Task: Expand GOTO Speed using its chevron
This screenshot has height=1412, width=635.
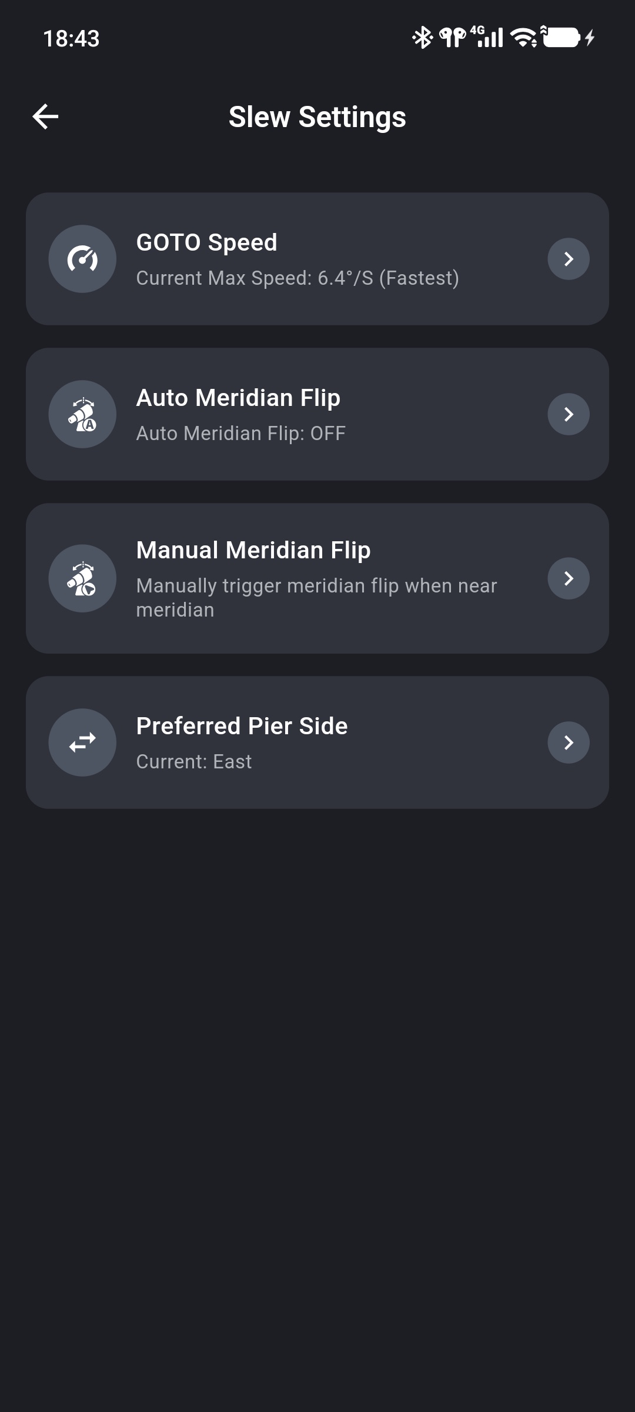Action: [569, 259]
